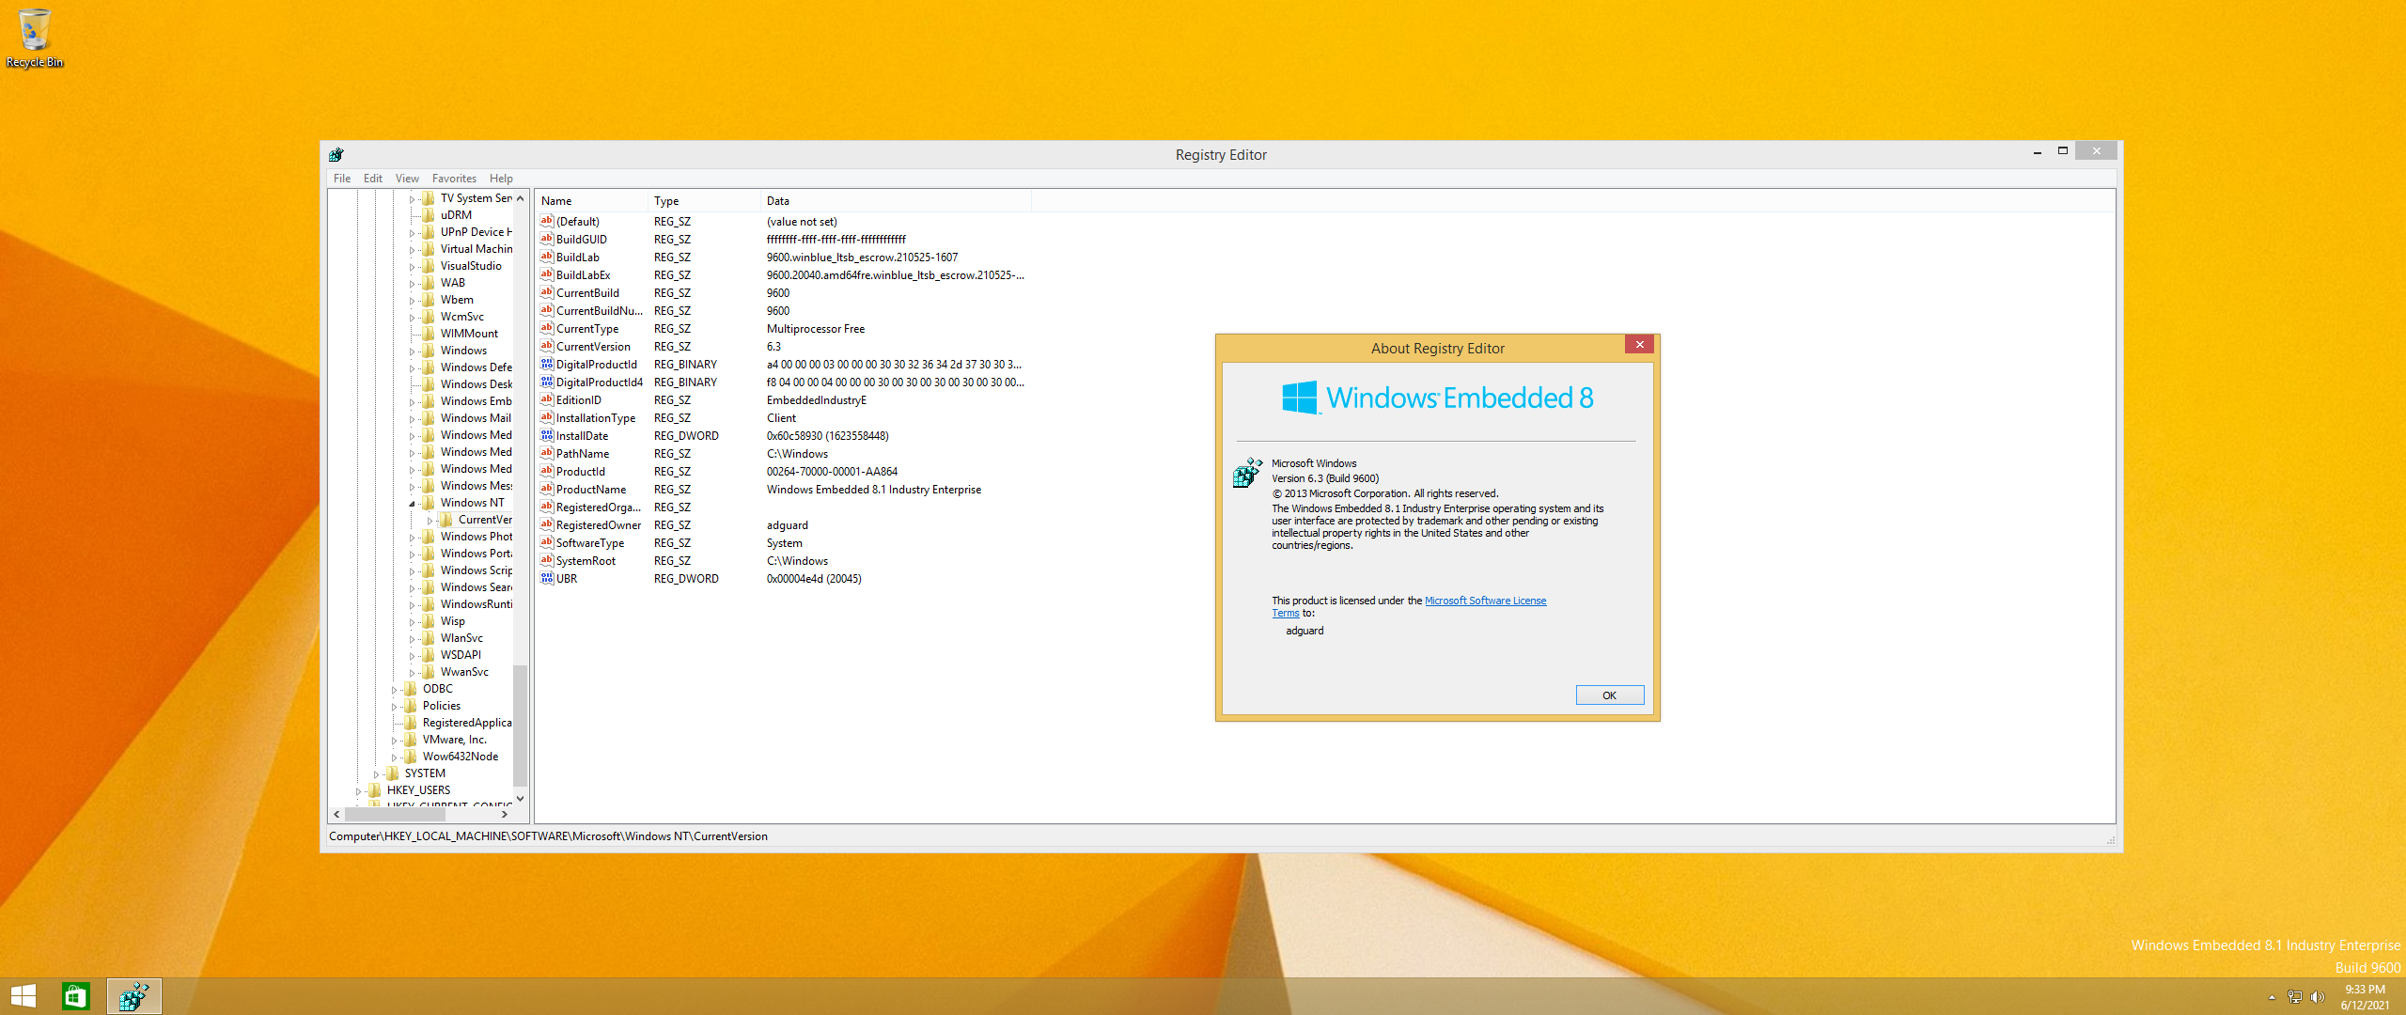
Task: Click the network tray icon
Action: point(2294,997)
